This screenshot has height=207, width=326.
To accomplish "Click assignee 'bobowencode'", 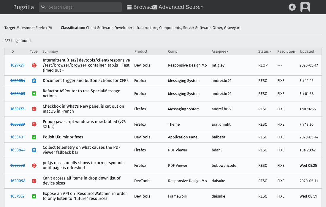I will tap(224, 165).
